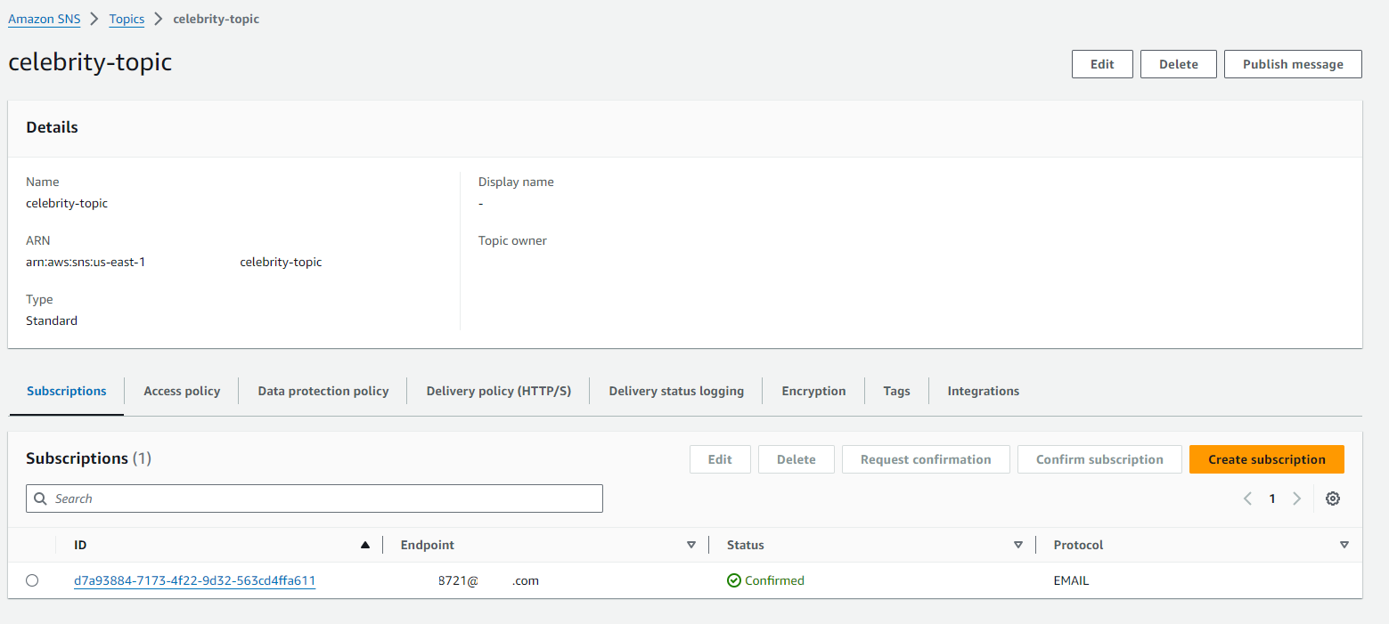Screen dimensions: 1389x624
Task: Click the subscriptions panel Edit button
Action: click(720, 459)
